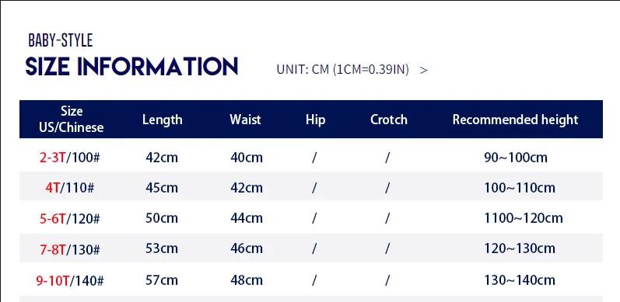Screen dimensions: 620x302
Task: Click the SIZE INFORMATION heading
Action: [x=131, y=66]
